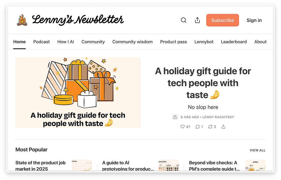Viewport: 281px width, 180px height.
Task: View all Most Popular posts
Action: (x=257, y=150)
